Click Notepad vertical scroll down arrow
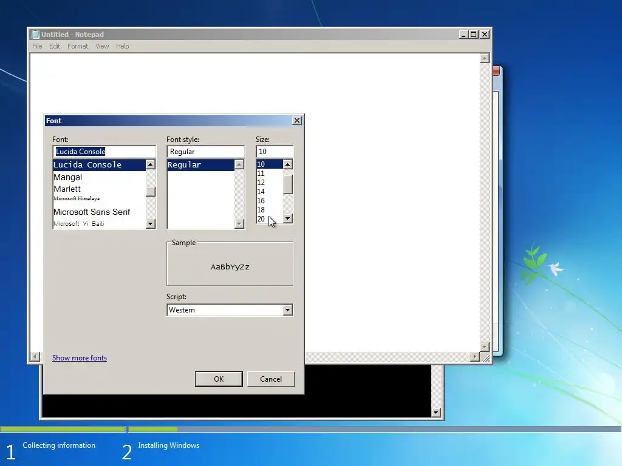The image size is (622, 466). point(484,346)
